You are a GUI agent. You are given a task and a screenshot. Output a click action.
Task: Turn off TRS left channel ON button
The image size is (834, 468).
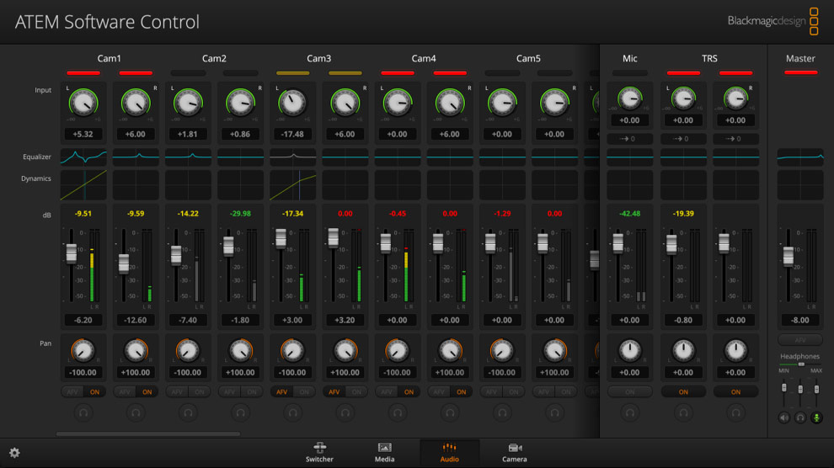(683, 392)
